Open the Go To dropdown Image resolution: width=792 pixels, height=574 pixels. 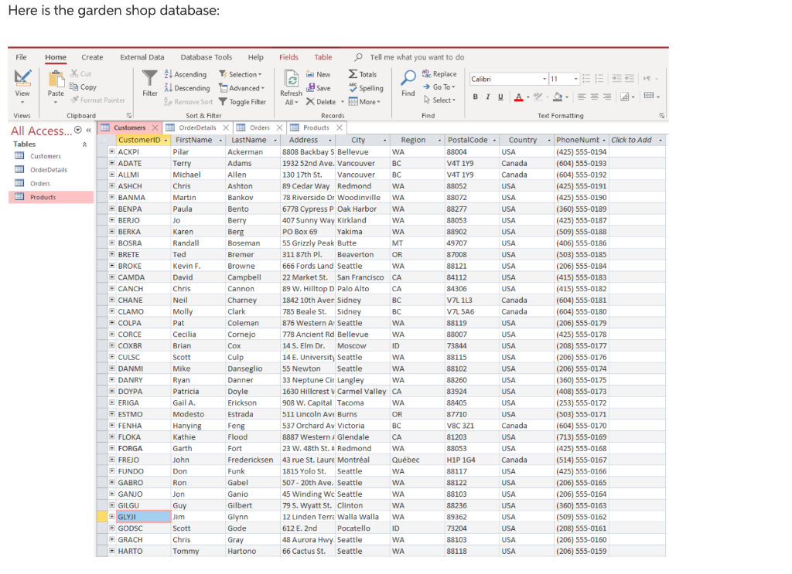[x=439, y=87]
